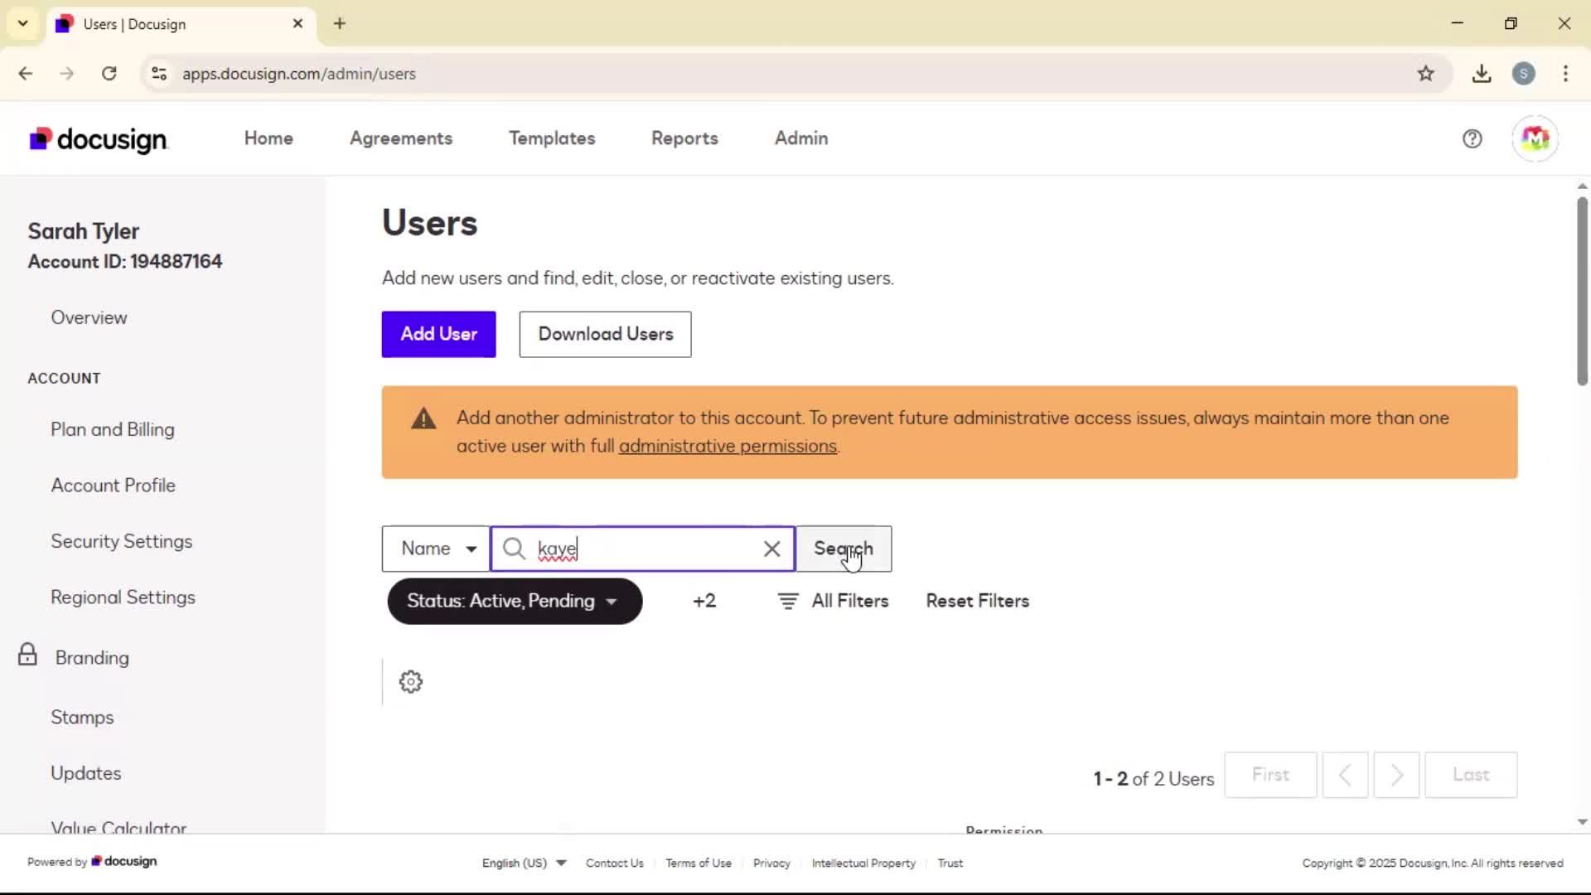Open a new browser tab
Image resolution: width=1591 pixels, height=895 pixels.
(x=340, y=23)
